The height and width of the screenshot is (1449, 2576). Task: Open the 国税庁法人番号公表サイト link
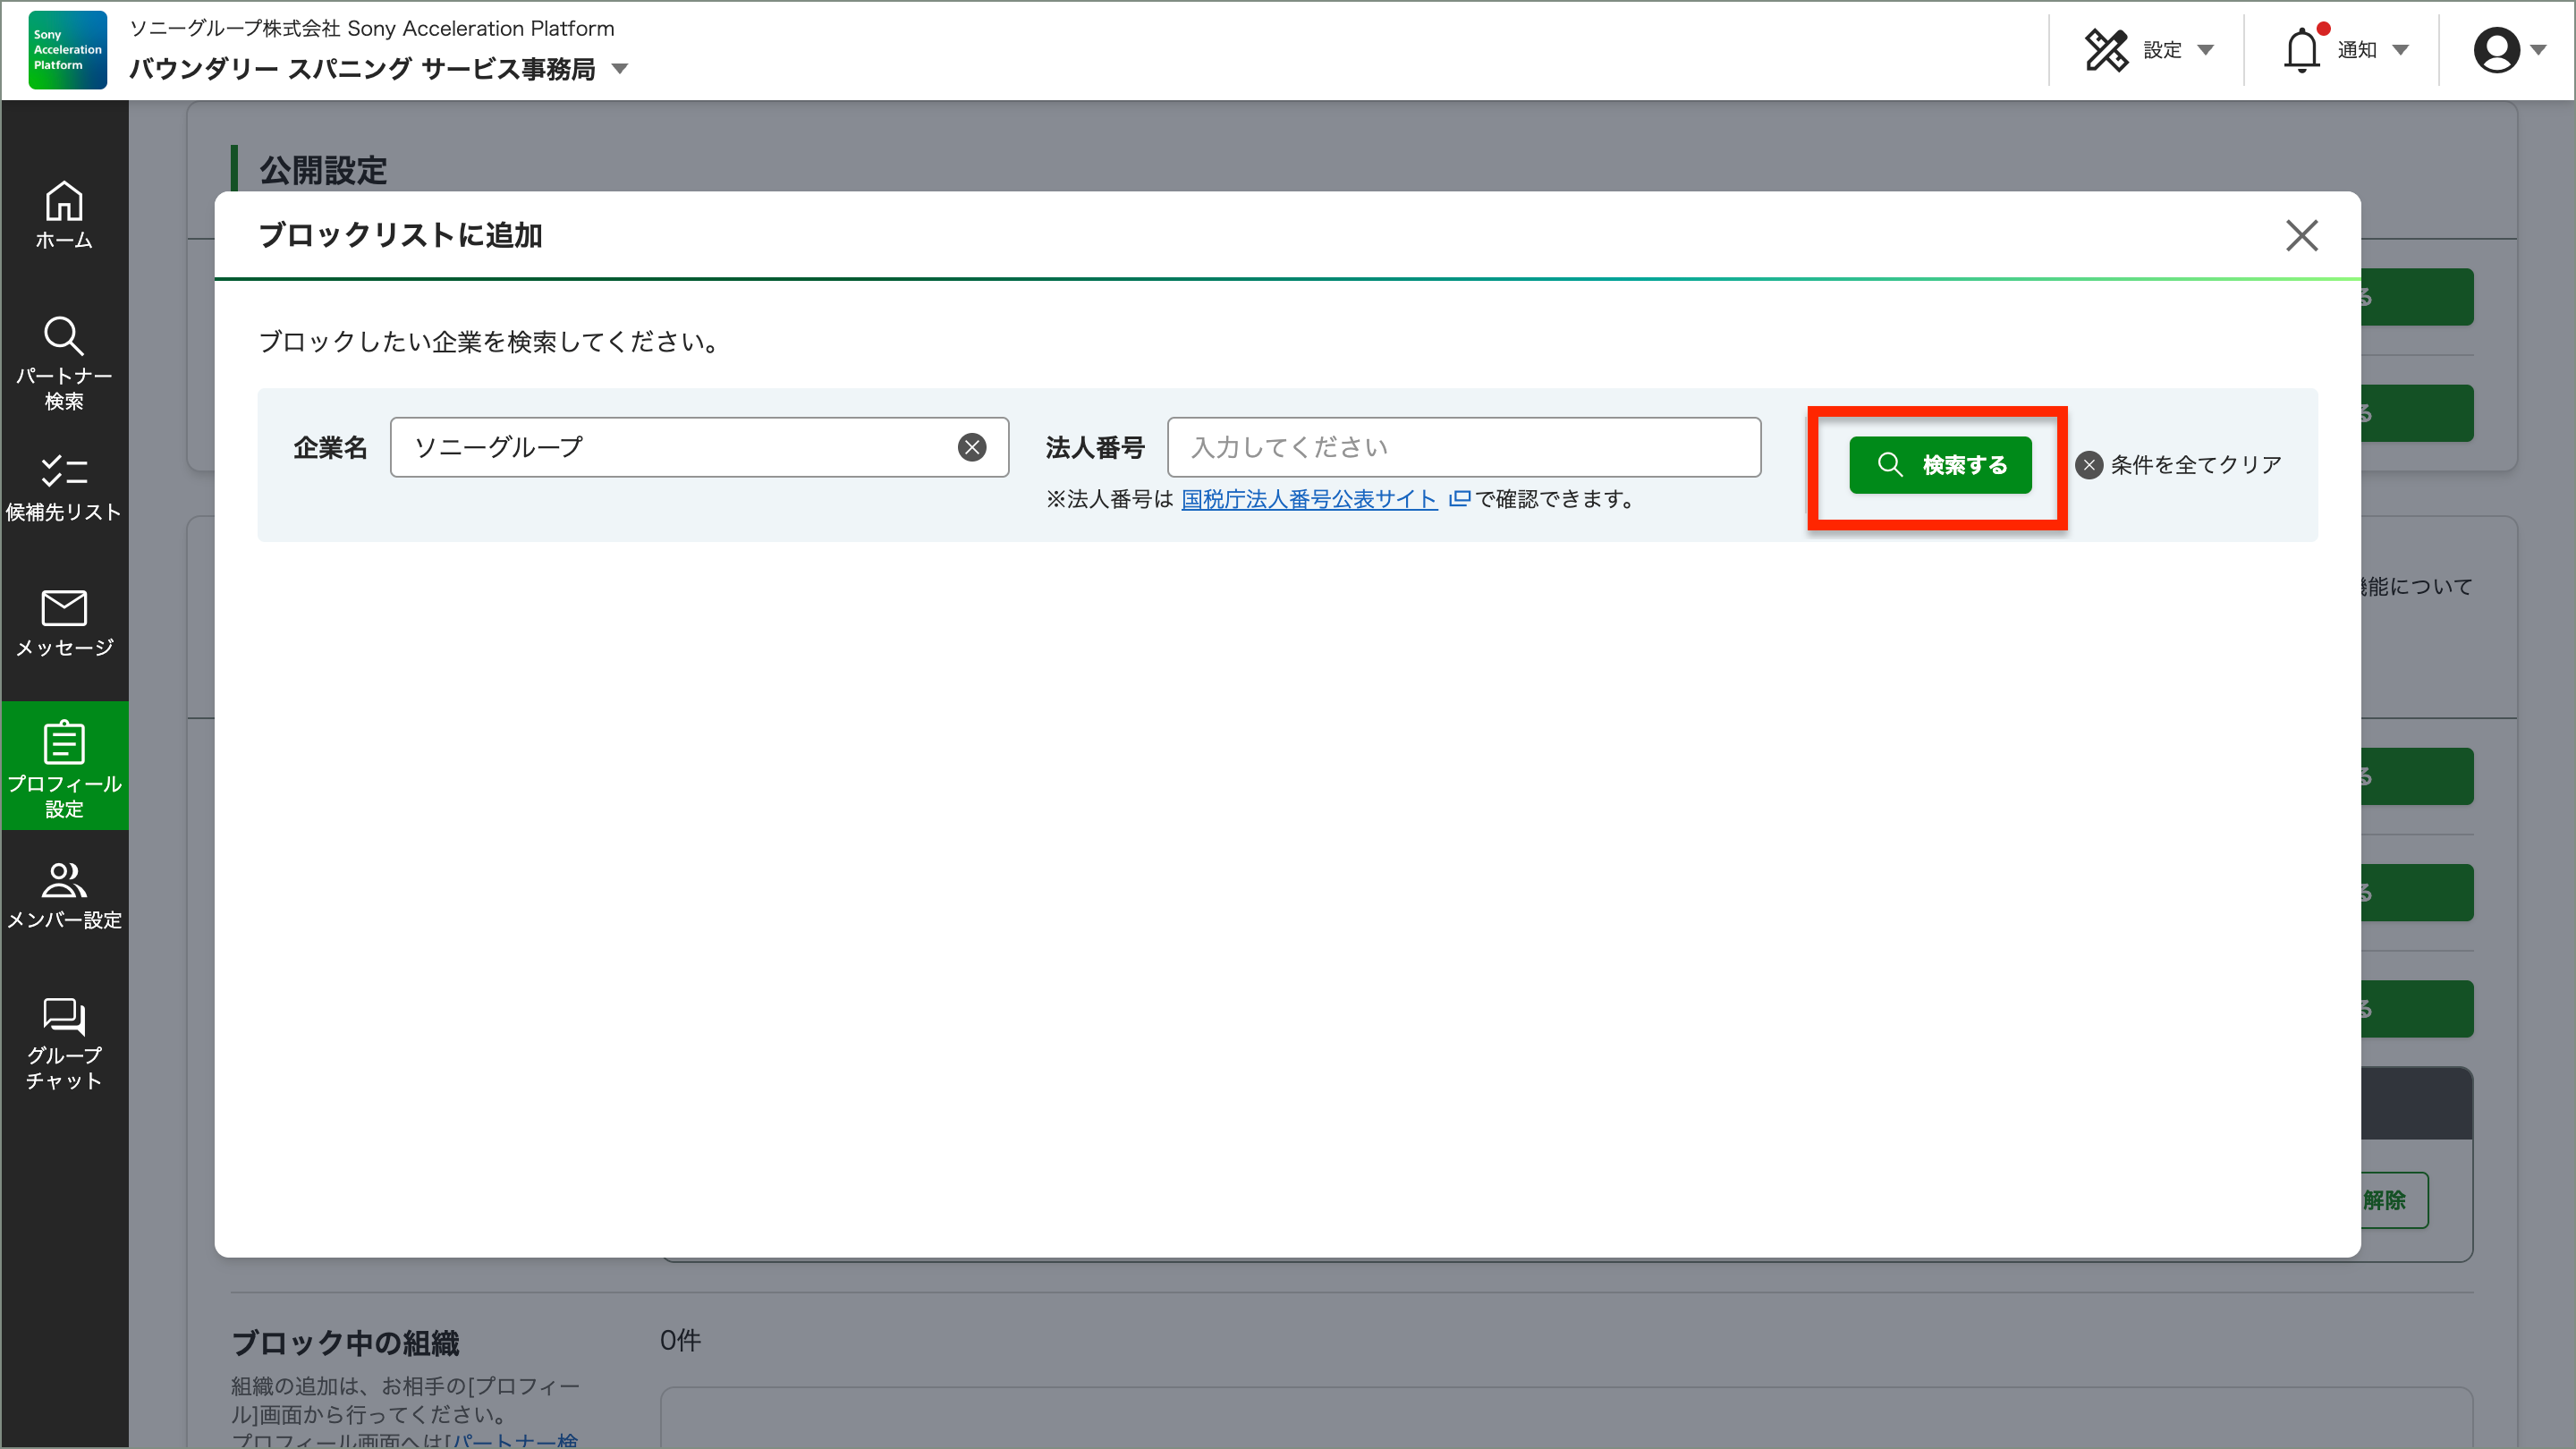coord(1310,500)
